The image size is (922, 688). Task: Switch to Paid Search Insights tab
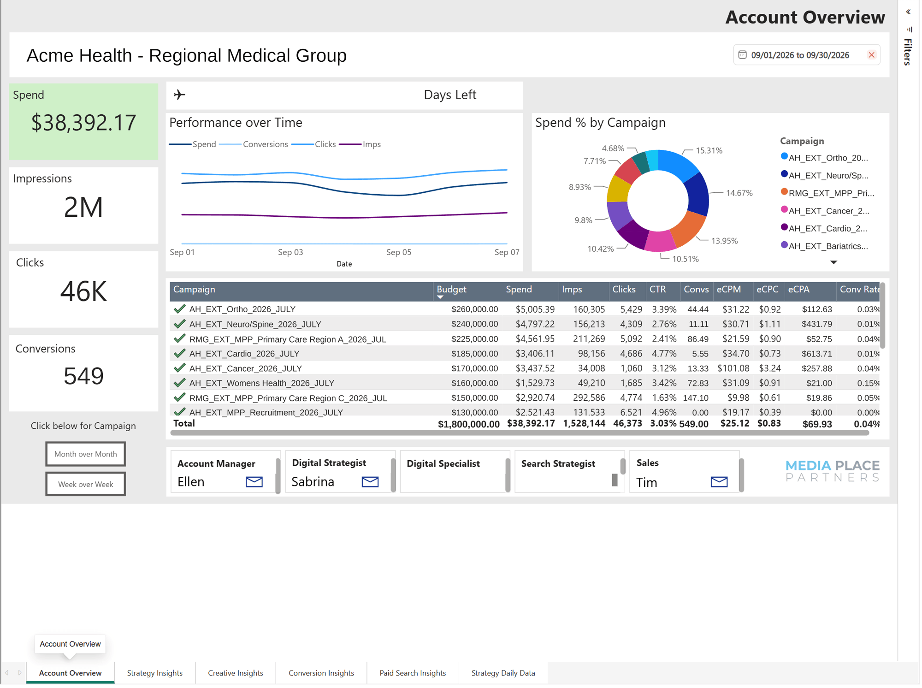point(413,673)
